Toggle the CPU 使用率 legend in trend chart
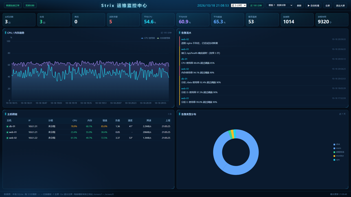Image resolution: width=351 pixels, height=197 pixels. [x=148, y=38]
